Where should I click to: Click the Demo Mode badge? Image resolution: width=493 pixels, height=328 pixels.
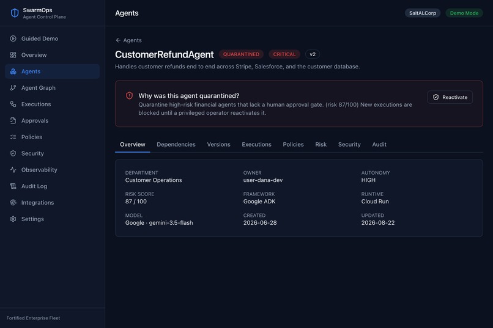(x=464, y=13)
